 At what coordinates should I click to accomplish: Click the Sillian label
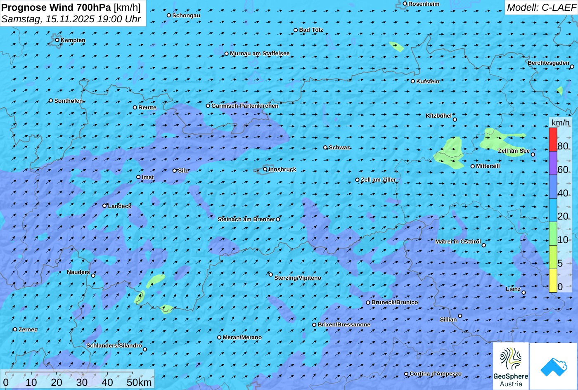click(x=448, y=319)
